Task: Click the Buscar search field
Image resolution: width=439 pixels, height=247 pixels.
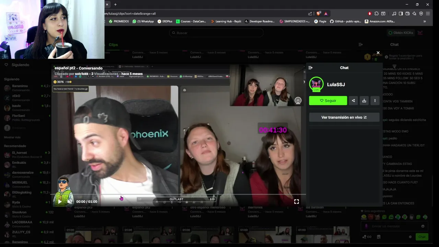Action: tap(216, 33)
